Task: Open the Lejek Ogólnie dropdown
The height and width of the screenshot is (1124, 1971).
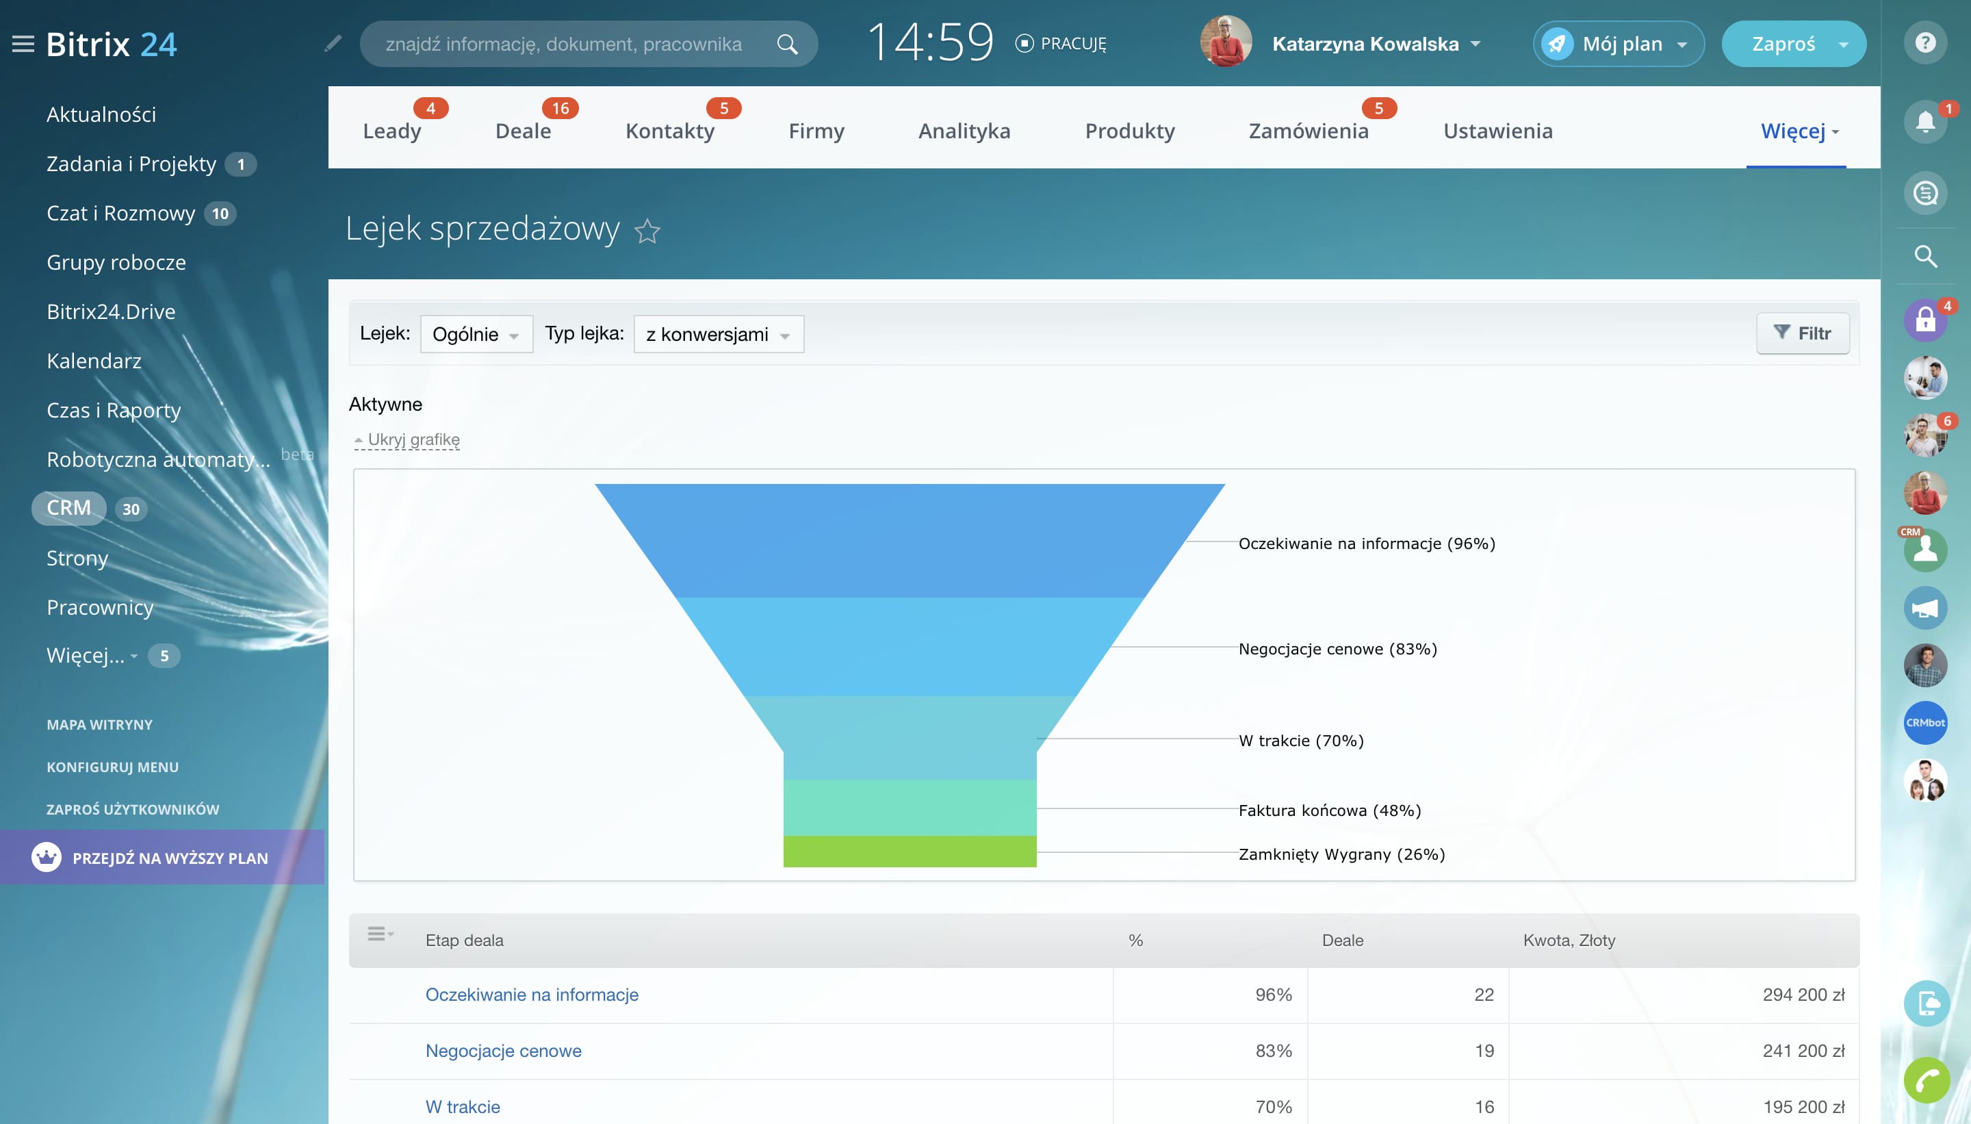Action: pos(476,334)
